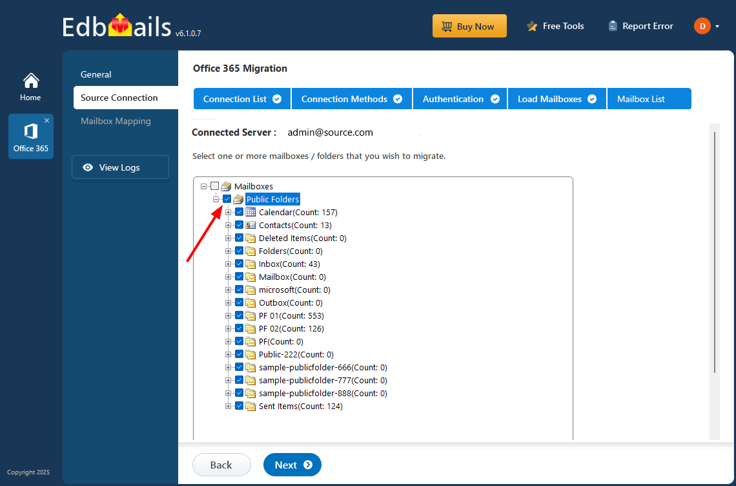Go to the Authentication step tab
Viewport: 736px width, 486px height.
pos(460,99)
